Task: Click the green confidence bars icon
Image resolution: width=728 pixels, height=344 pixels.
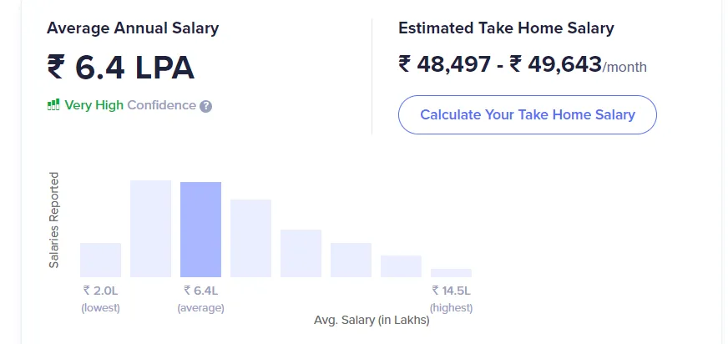Action: pyautogui.click(x=53, y=105)
